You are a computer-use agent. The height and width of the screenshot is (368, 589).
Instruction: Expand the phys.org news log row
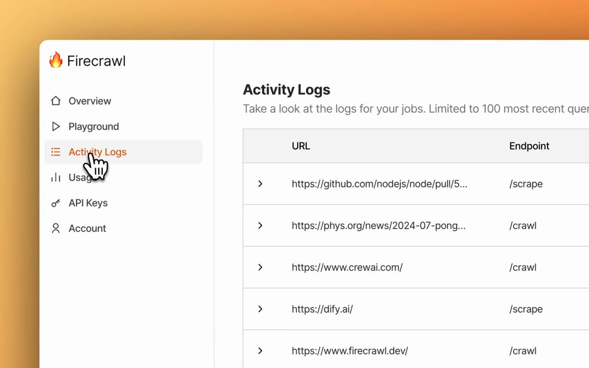point(260,225)
